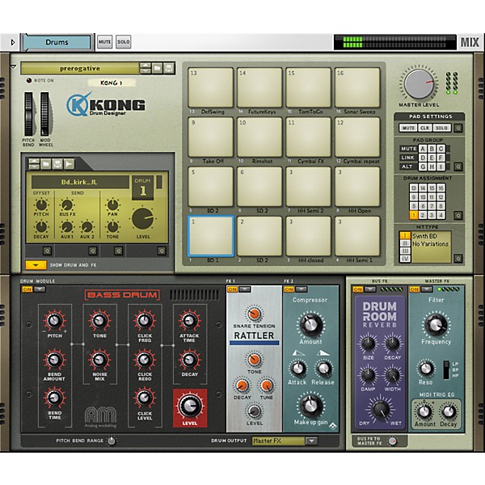Flip the LP BP HP filter mode switch
485x485 pixels.
(446, 369)
